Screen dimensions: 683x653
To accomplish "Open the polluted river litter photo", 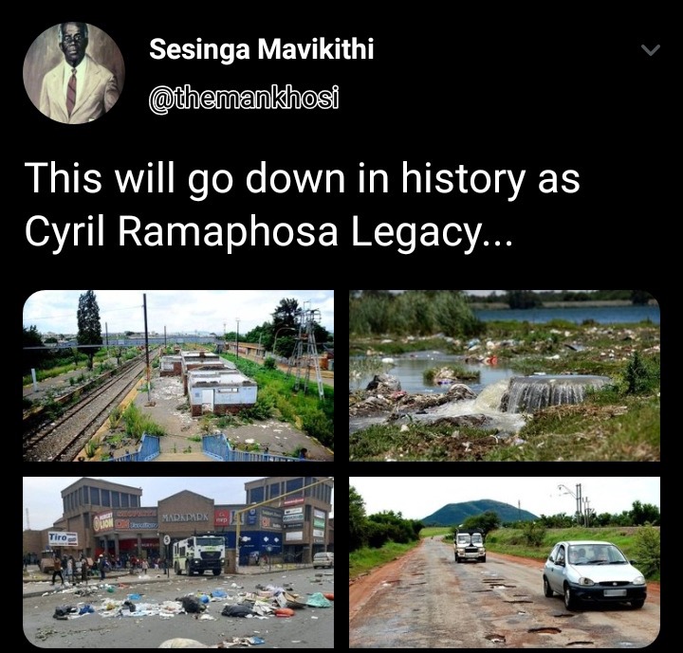I will [x=505, y=375].
